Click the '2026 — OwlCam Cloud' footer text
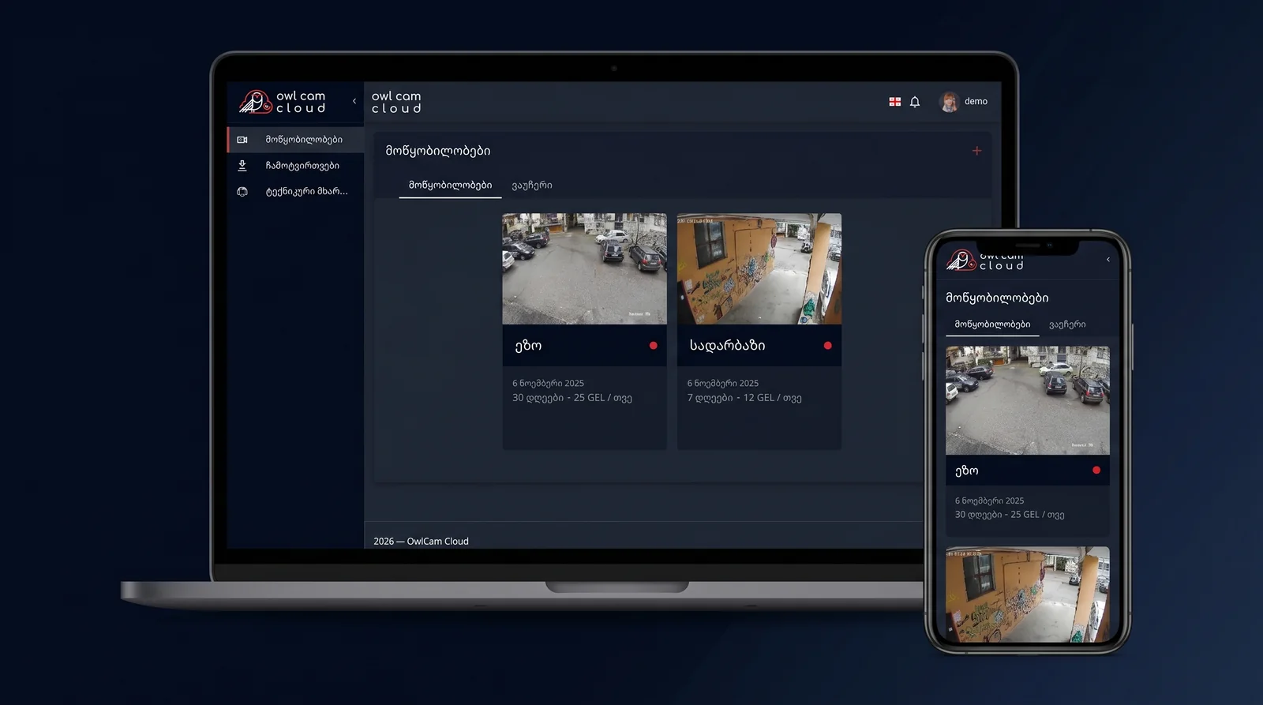The width and height of the screenshot is (1263, 705). [421, 542]
